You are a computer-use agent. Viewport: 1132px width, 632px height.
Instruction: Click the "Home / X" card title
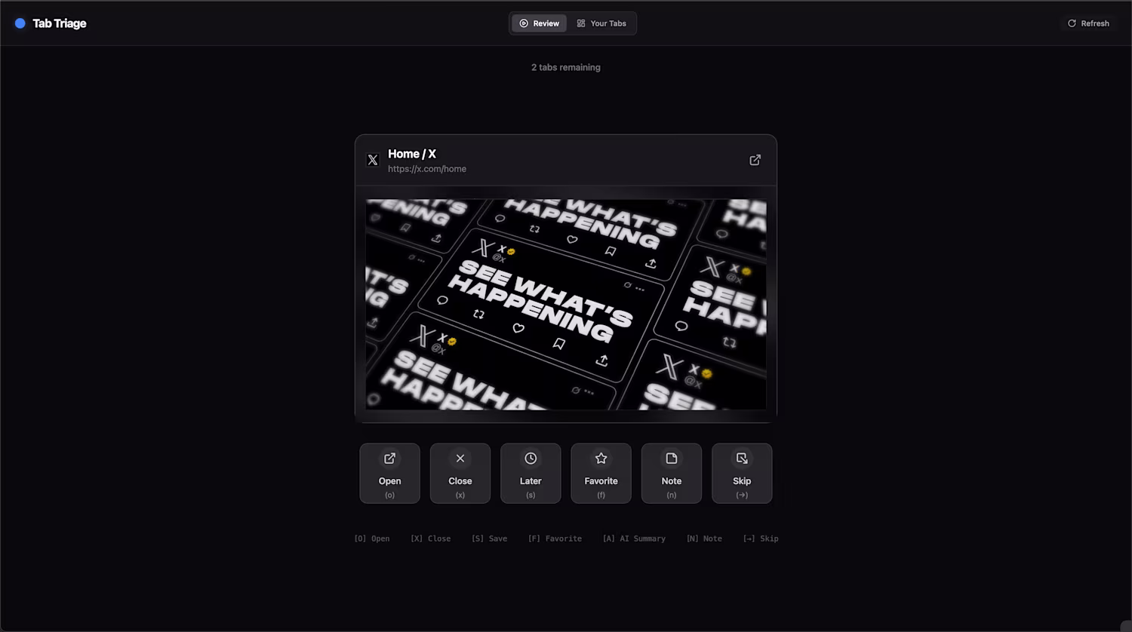pyautogui.click(x=412, y=154)
